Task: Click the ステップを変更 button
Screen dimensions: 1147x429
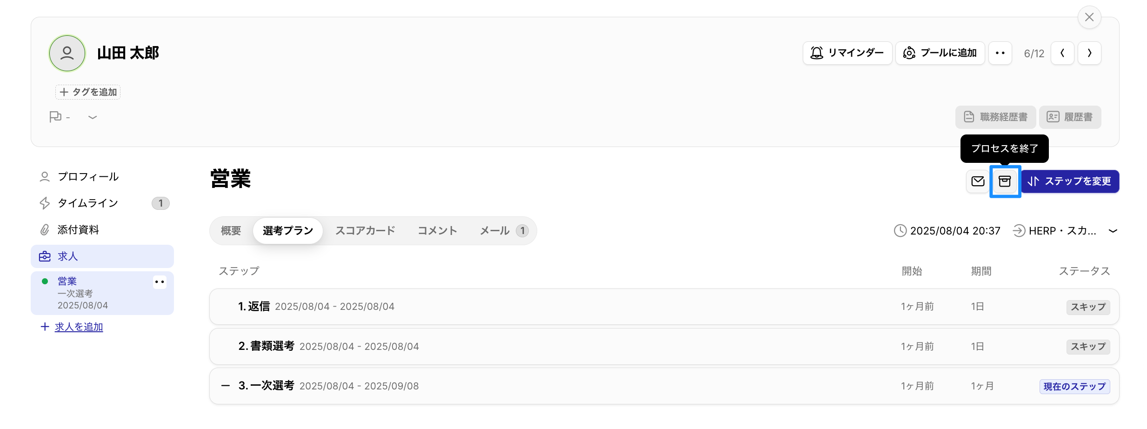Action: click(x=1070, y=181)
